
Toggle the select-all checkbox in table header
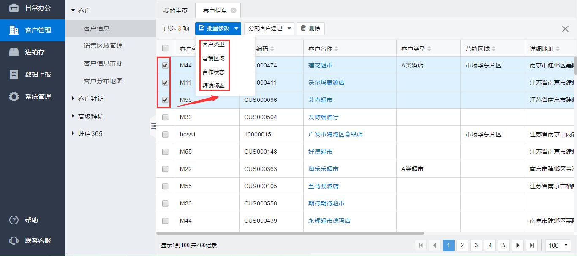pyautogui.click(x=165, y=48)
